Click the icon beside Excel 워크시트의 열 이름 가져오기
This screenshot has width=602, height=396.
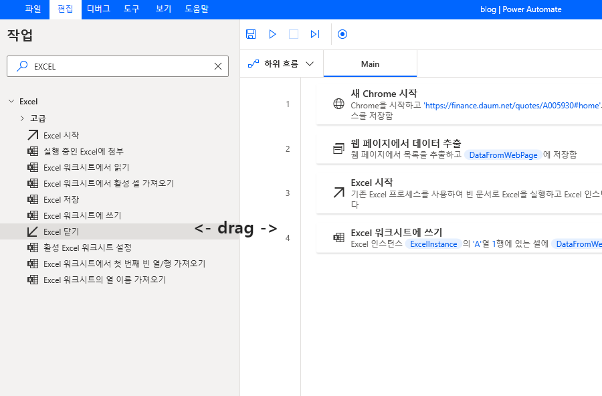[33, 280]
